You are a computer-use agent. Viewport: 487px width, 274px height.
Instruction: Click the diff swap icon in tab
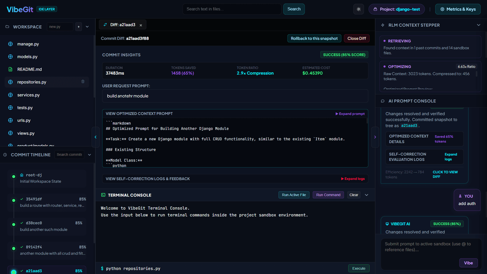click(105, 25)
